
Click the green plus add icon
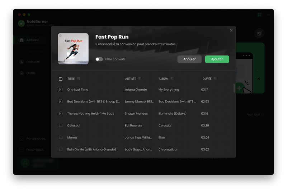[x=239, y=88]
